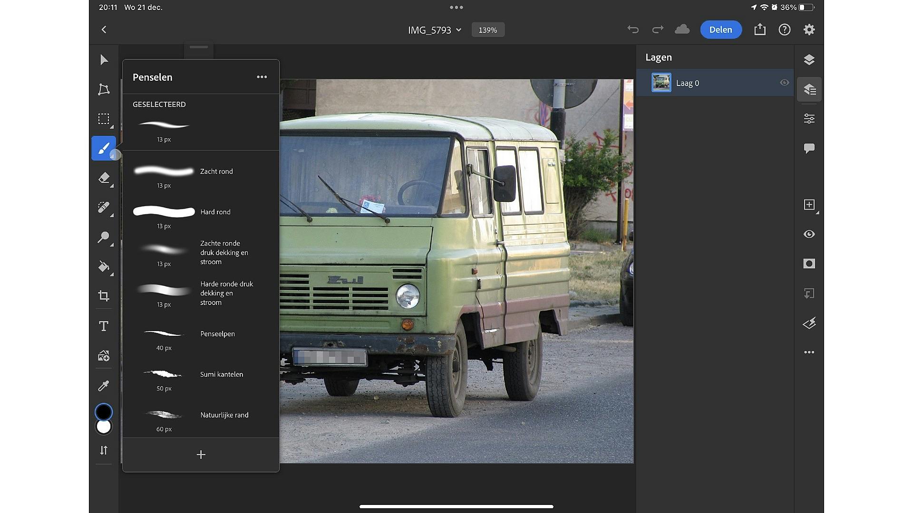Hide Laag 0 layer visibility eye
The image size is (913, 513).
point(784,83)
